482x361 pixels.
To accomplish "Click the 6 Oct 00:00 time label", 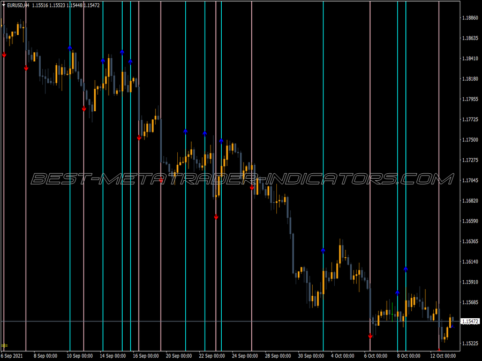I will pyautogui.click(x=375, y=356).
